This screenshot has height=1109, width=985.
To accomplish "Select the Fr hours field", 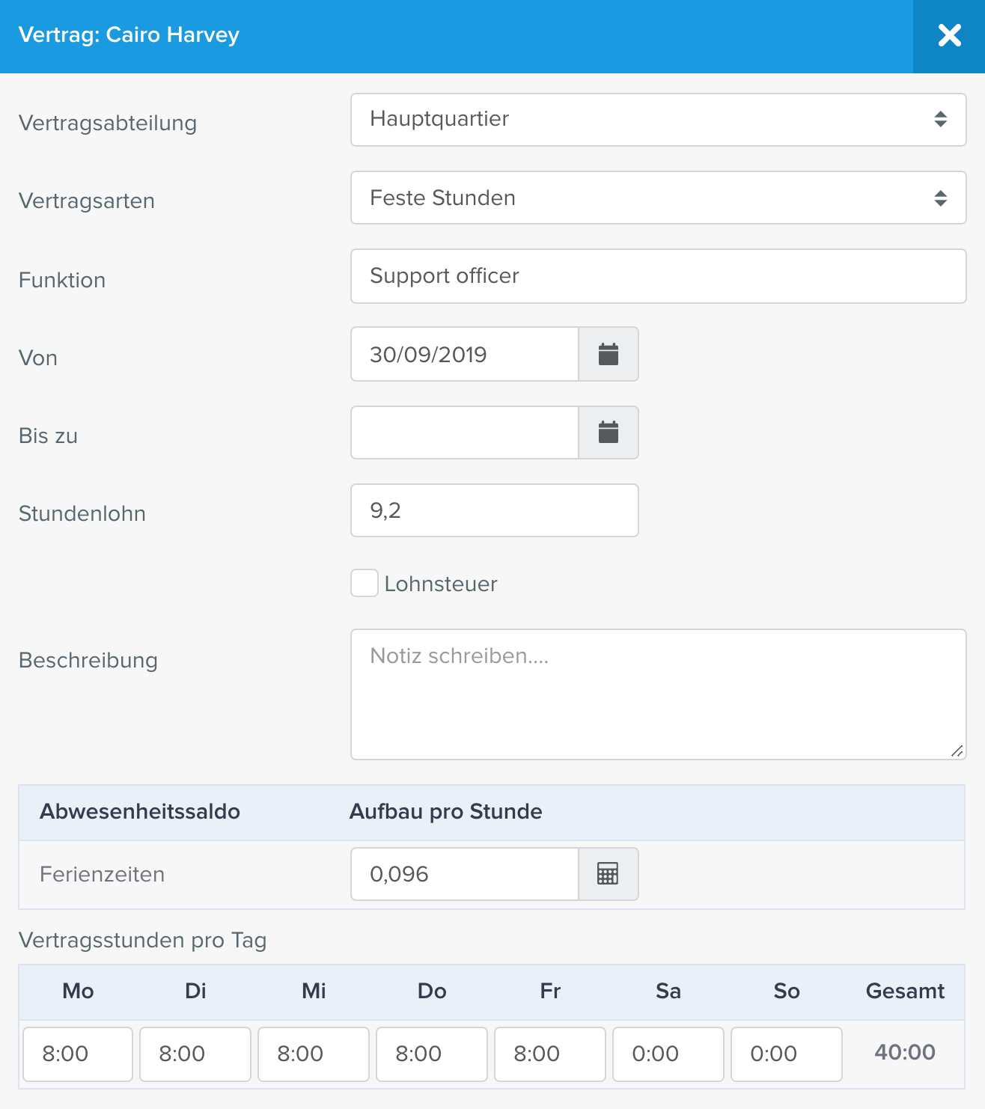I will (550, 1054).
